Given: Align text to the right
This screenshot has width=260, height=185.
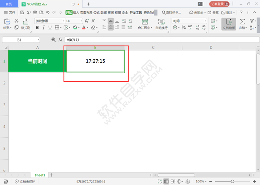Looking at the screenshot, I should [x=117, y=27].
